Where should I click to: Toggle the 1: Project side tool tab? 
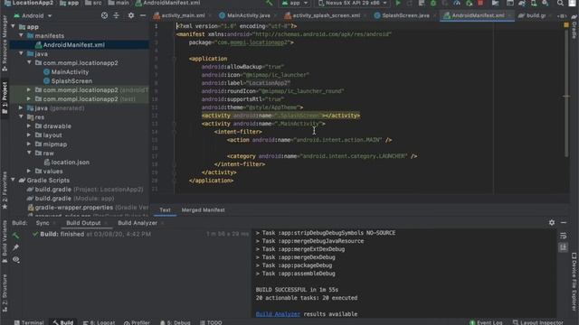(x=5, y=98)
